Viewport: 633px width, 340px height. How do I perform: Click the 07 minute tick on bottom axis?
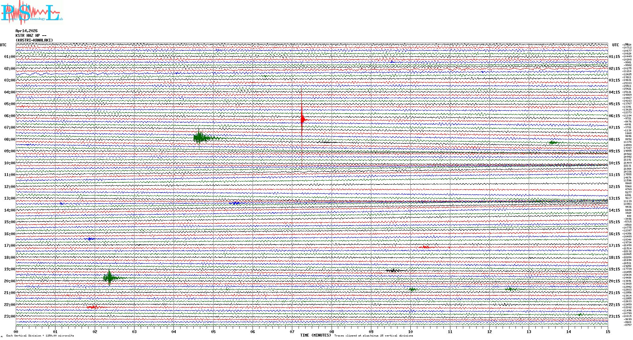coord(292,331)
